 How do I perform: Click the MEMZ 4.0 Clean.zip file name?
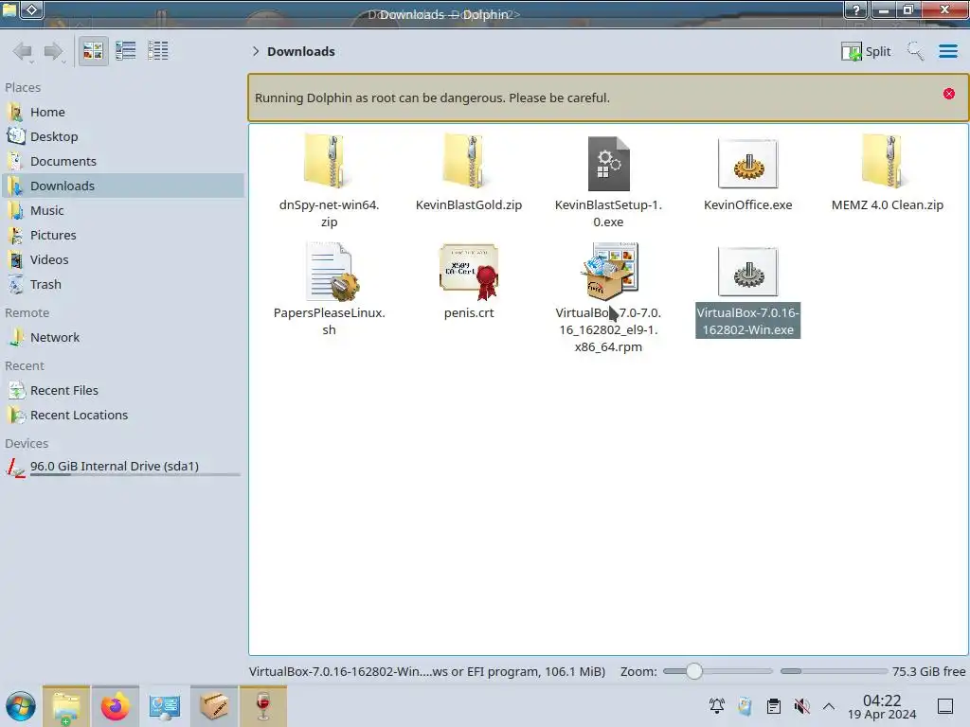pos(887,205)
